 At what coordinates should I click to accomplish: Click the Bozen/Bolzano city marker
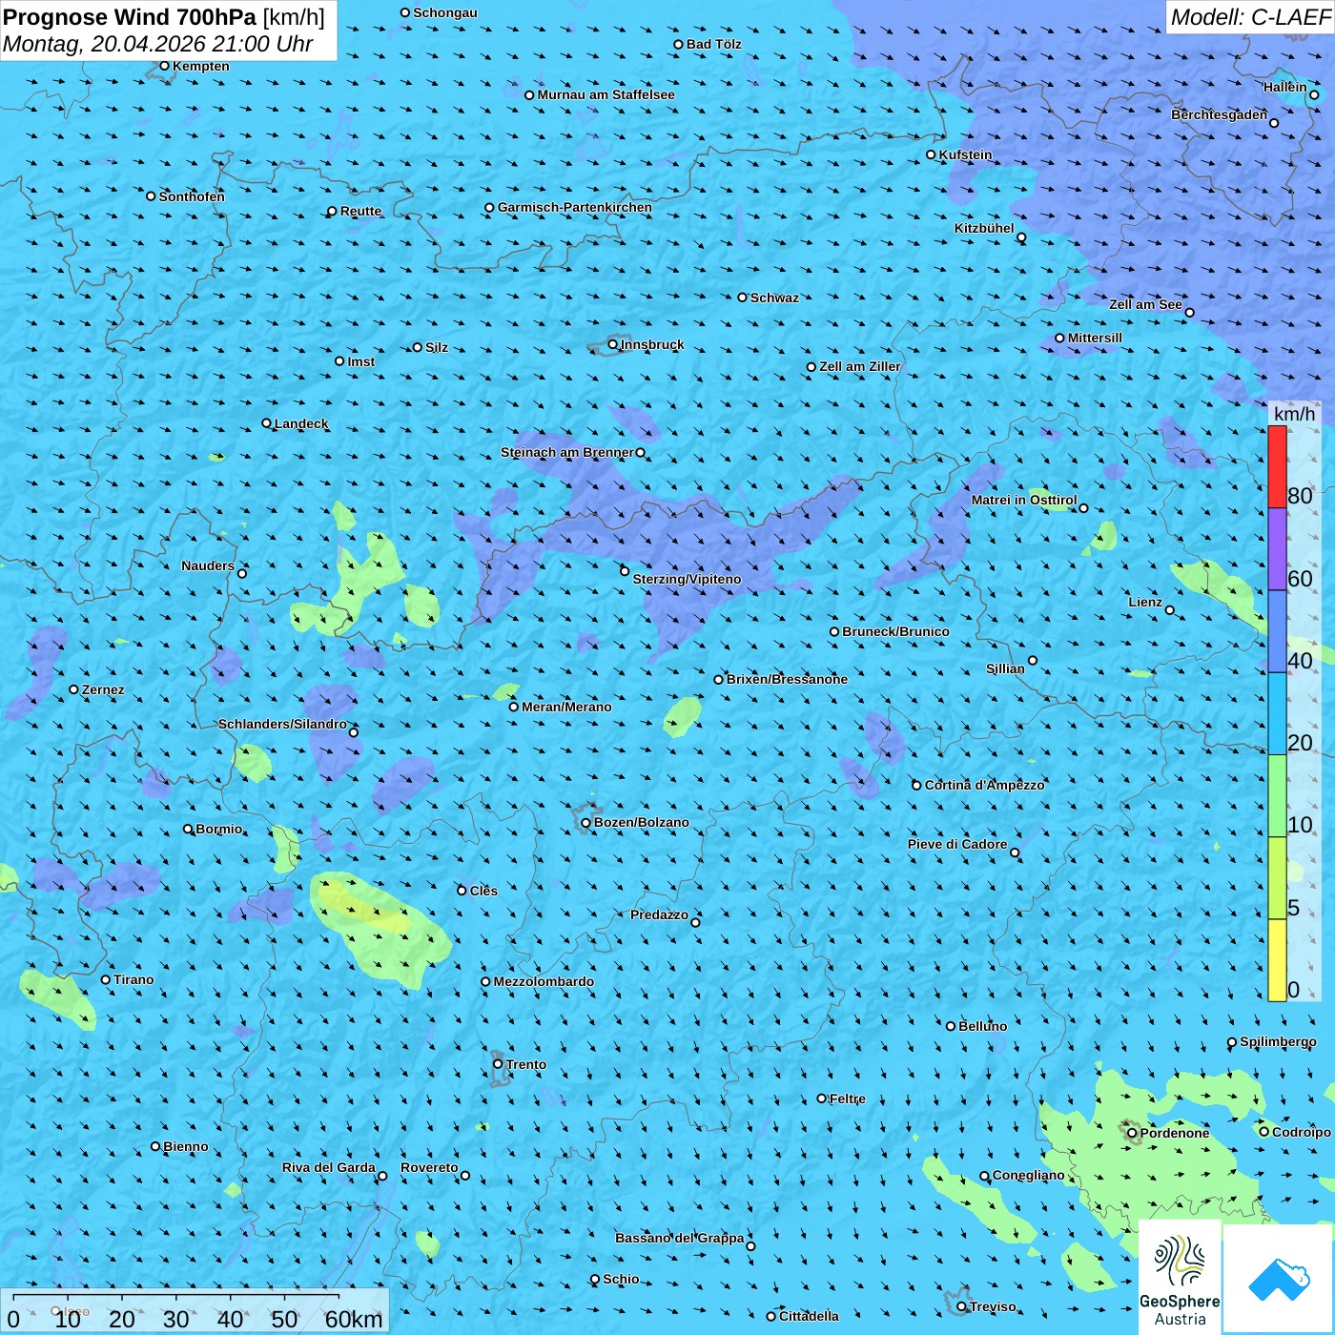585,822
